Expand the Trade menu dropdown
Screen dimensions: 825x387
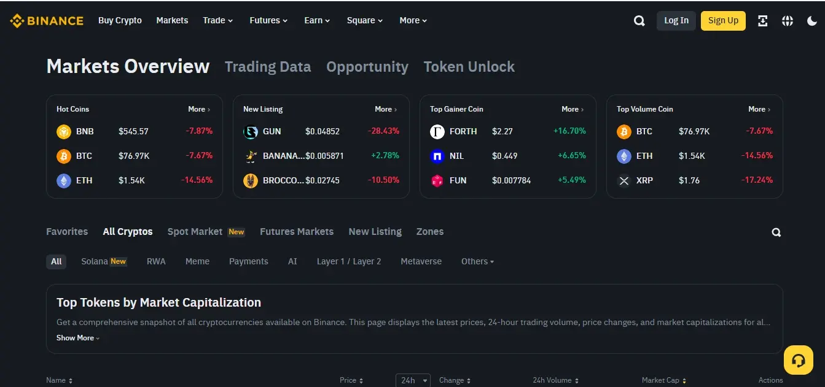(217, 20)
